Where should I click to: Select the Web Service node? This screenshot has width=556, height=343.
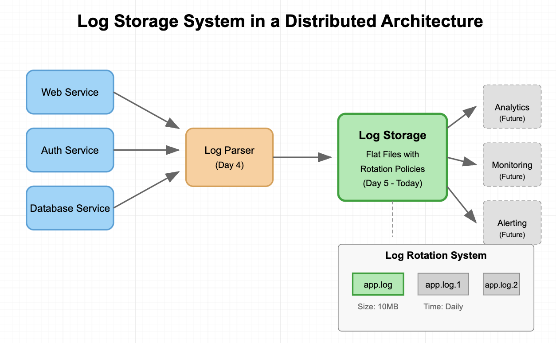(70, 92)
